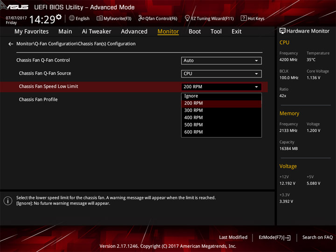Click Last Modified button

tap(233, 238)
